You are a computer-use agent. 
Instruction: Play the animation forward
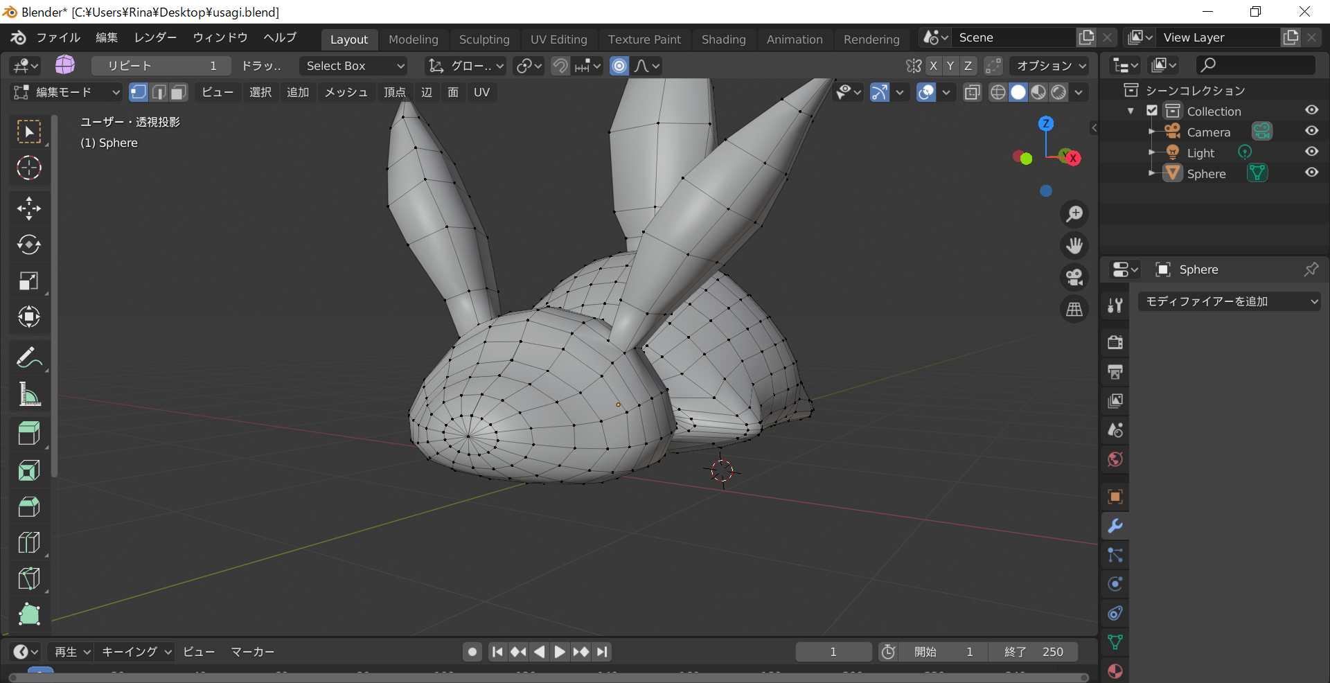(x=560, y=652)
